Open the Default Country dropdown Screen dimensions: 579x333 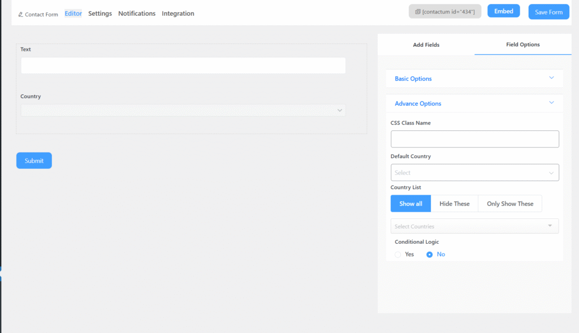[x=474, y=173]
